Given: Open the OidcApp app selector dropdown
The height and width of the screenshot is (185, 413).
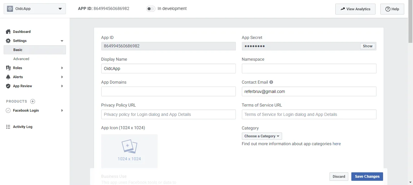Looking at the screenshot, I should pos(34,9).
